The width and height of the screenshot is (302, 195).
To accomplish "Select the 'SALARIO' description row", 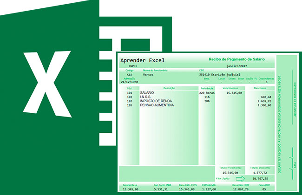I will tap(147, 93).
